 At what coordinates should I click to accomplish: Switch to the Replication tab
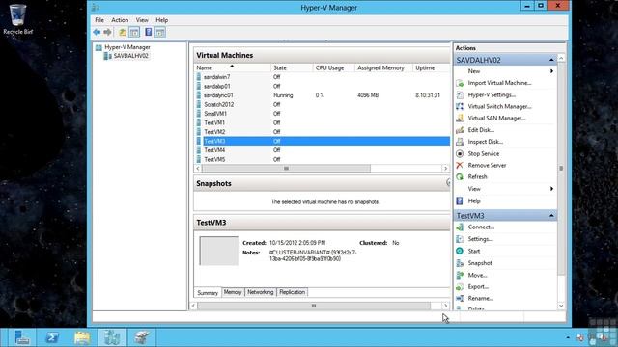tap(292, 292)
